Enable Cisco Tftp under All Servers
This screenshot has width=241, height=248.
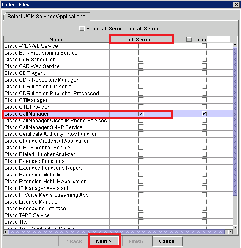point(141,222)
